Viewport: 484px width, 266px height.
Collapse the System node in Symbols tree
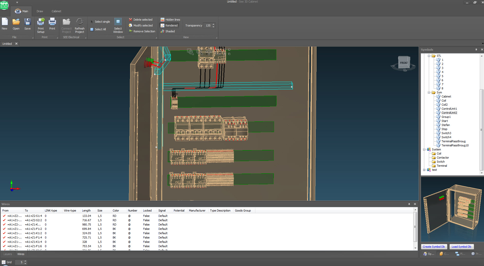coord(424,149)
